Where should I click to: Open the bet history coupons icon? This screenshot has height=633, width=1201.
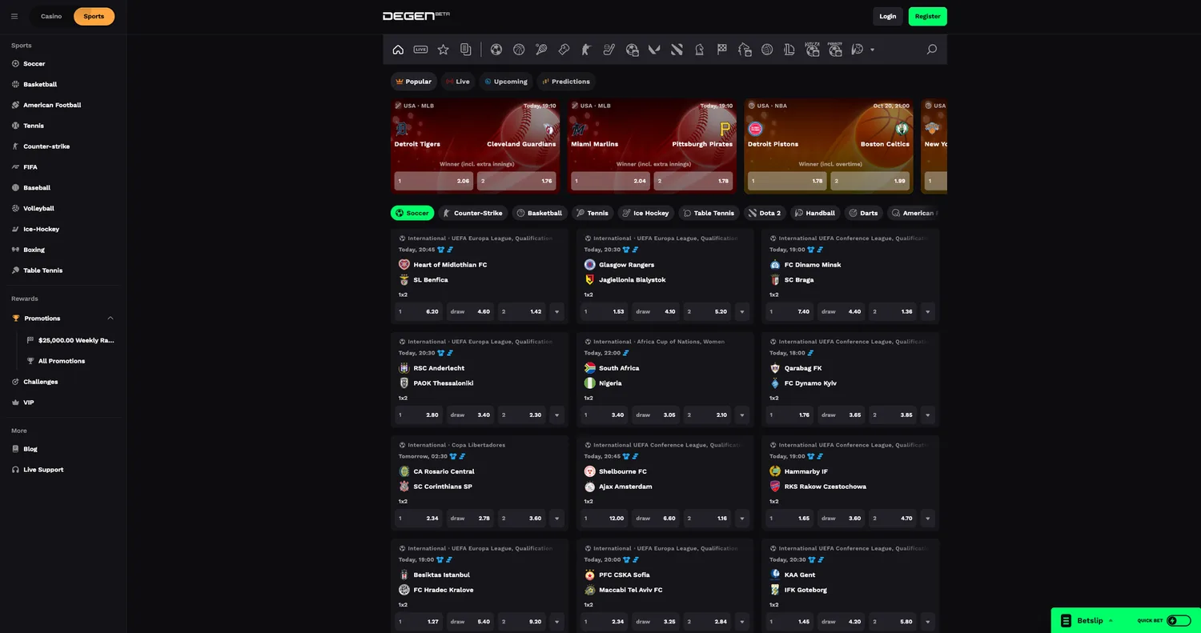(x=465, y=50)
